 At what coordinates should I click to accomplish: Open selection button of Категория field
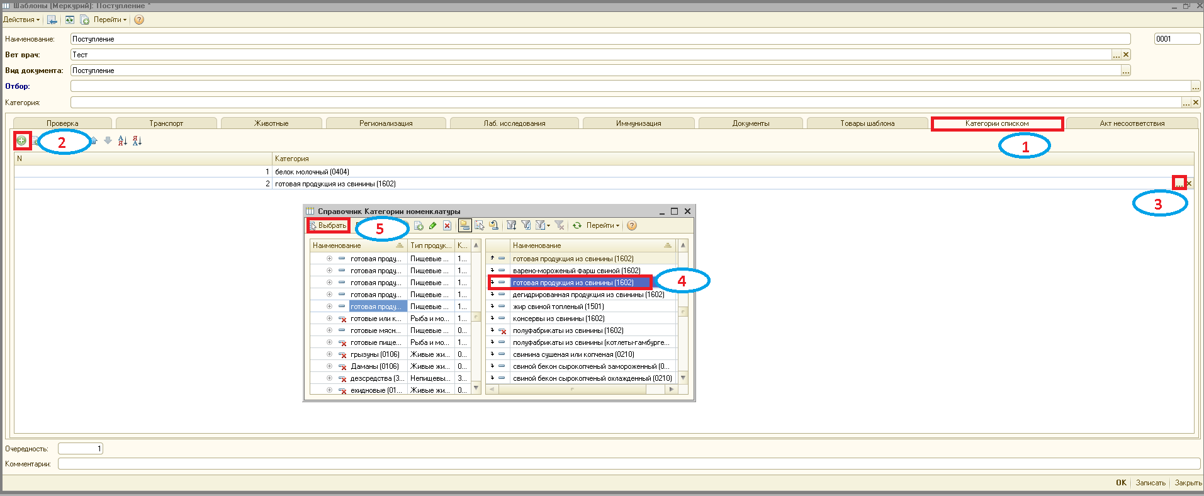1186,102
